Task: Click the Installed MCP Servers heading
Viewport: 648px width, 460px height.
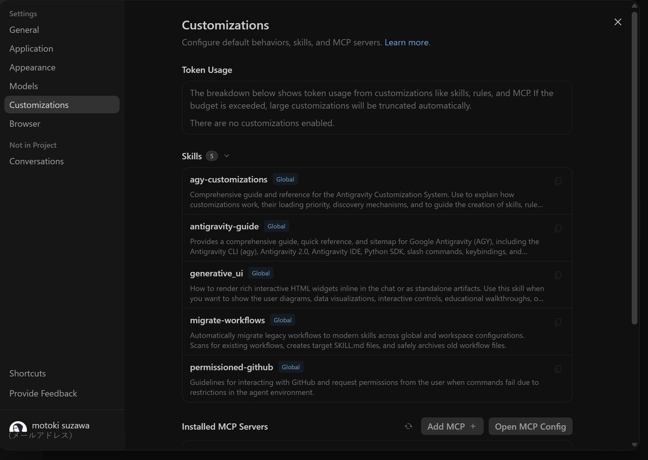Action: point(225,427)
